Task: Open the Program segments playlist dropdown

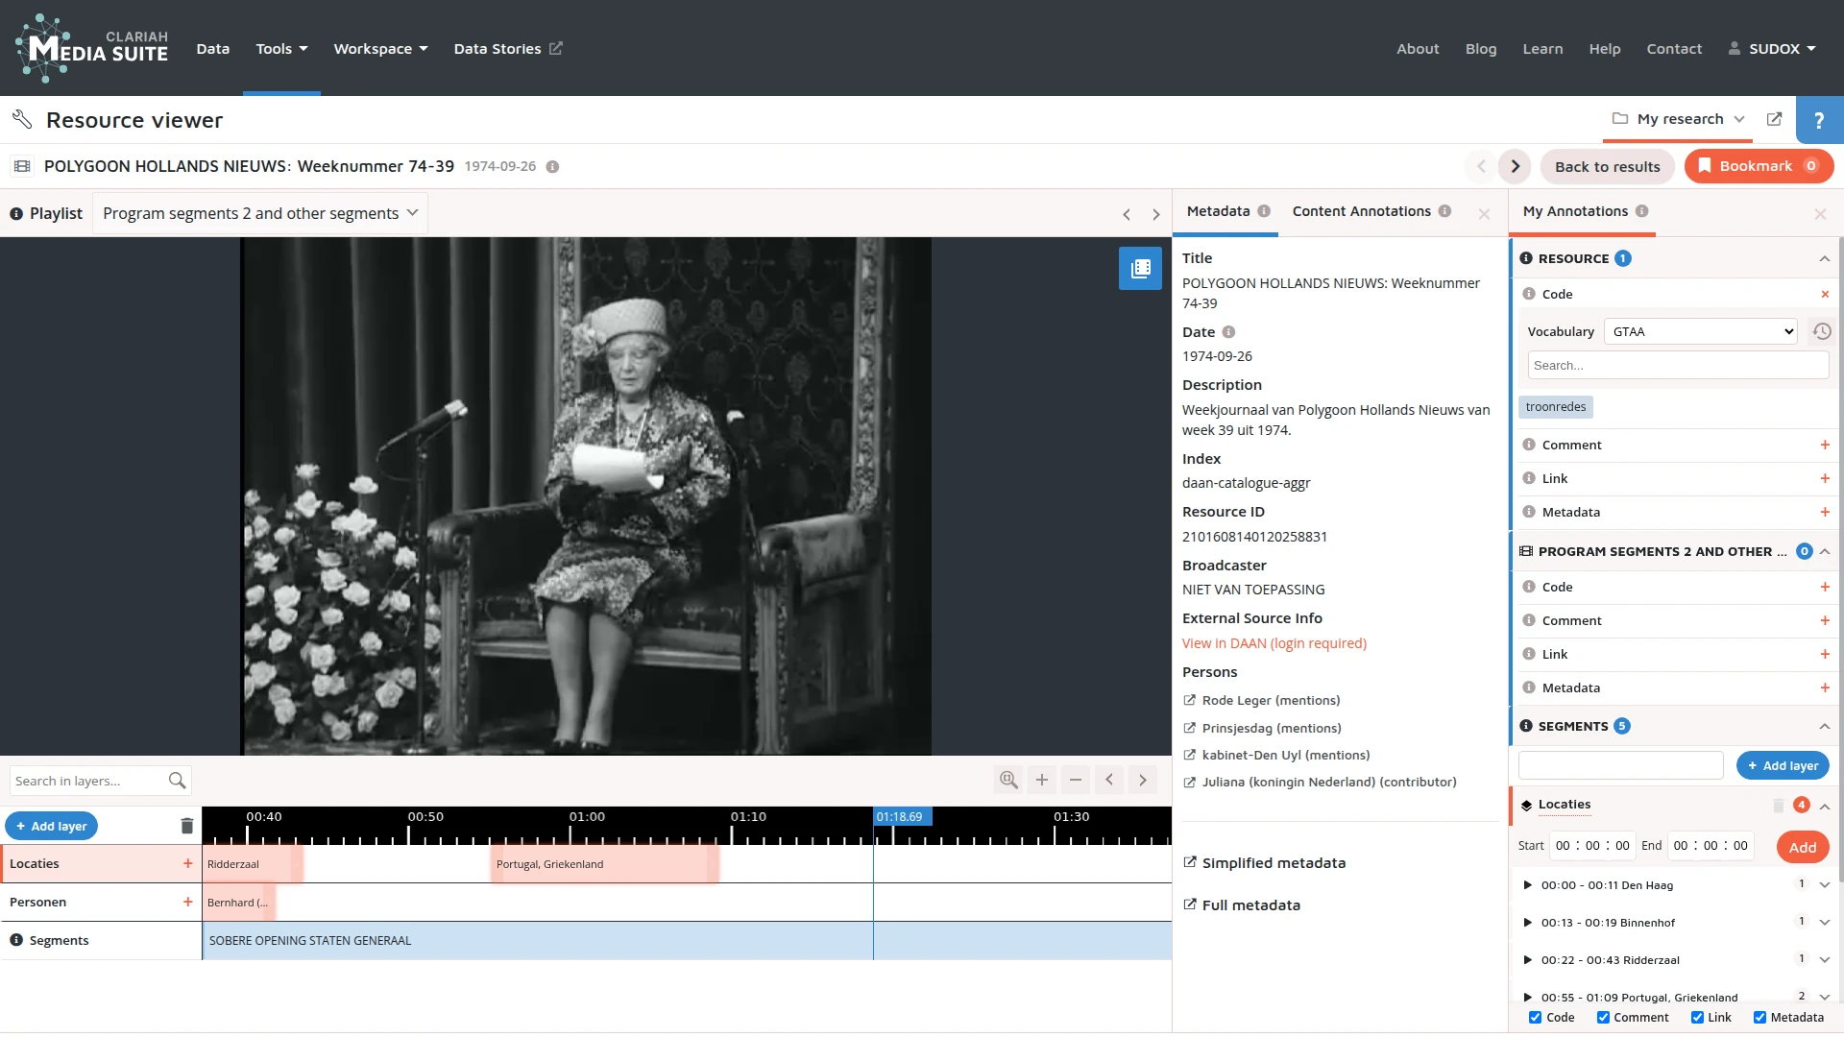Action: pos(260,213)
